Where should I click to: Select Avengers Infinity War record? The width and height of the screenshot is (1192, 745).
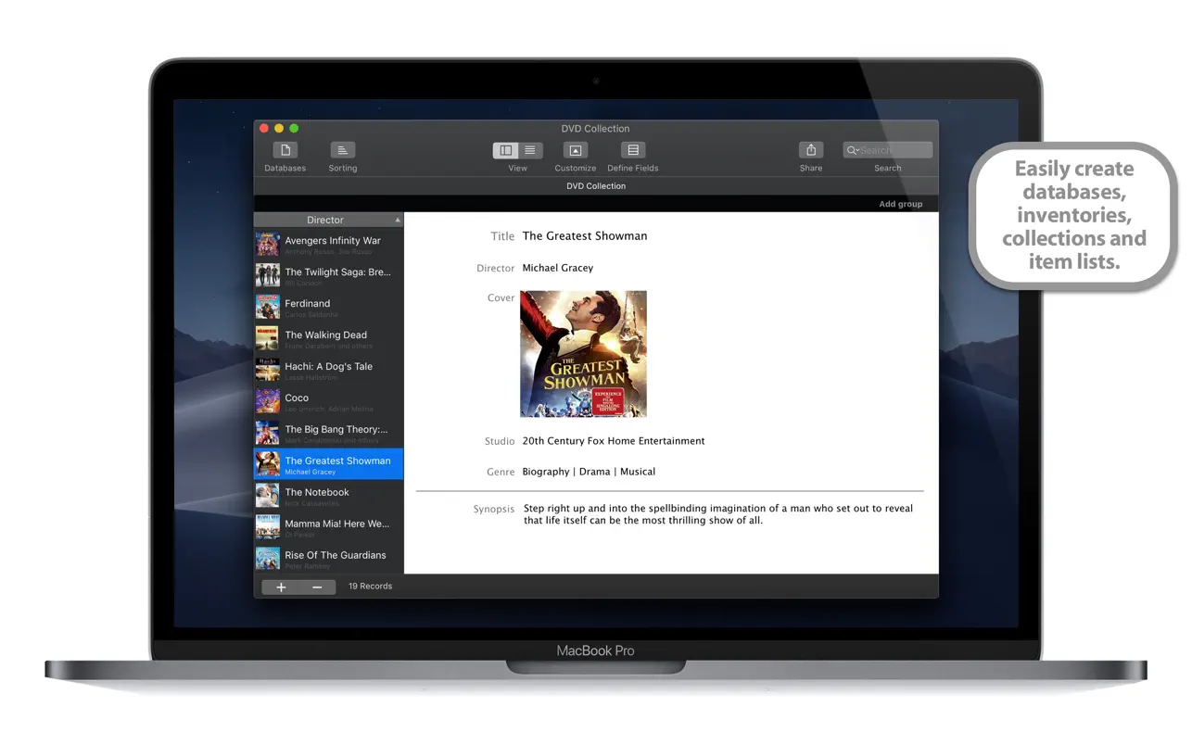[x=333, y=245]
